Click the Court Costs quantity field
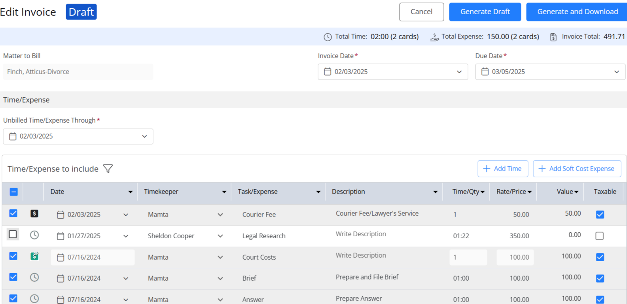This screenshot has height=304, width=627. (468, 257)
